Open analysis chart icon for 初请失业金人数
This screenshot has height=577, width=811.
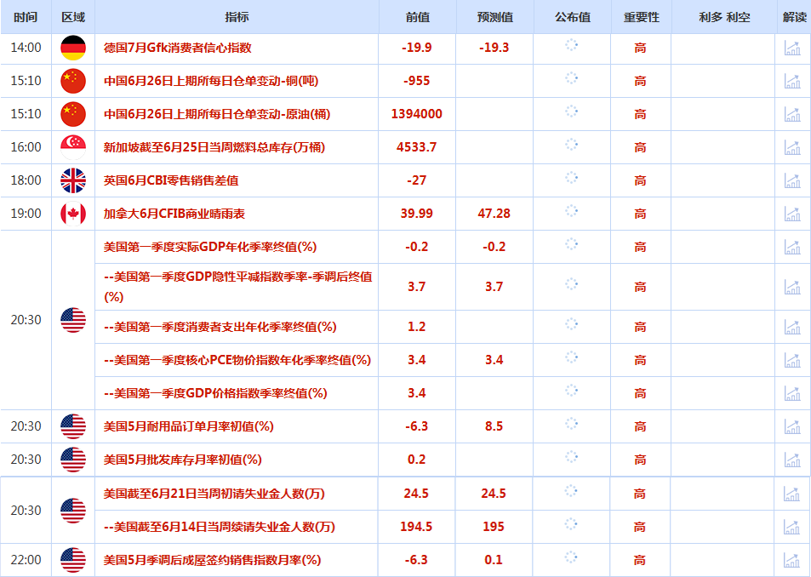(791, 494)
